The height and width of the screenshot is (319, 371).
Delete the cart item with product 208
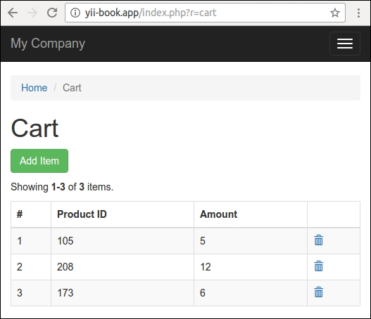[318, 266]
